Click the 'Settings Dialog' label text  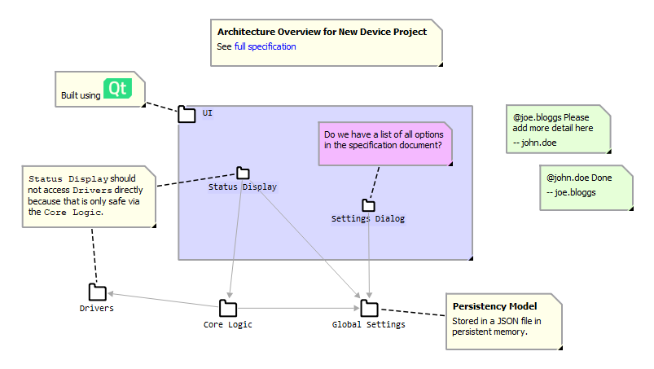[x=368, y=218]
